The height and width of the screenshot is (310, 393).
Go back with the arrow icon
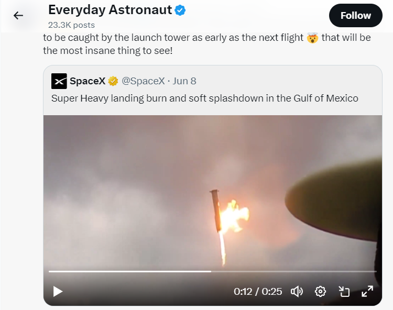point(18,16)
